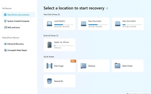
Task: Click the '30.05 GB / 58.59 GB' text
Action: (95, 27)
